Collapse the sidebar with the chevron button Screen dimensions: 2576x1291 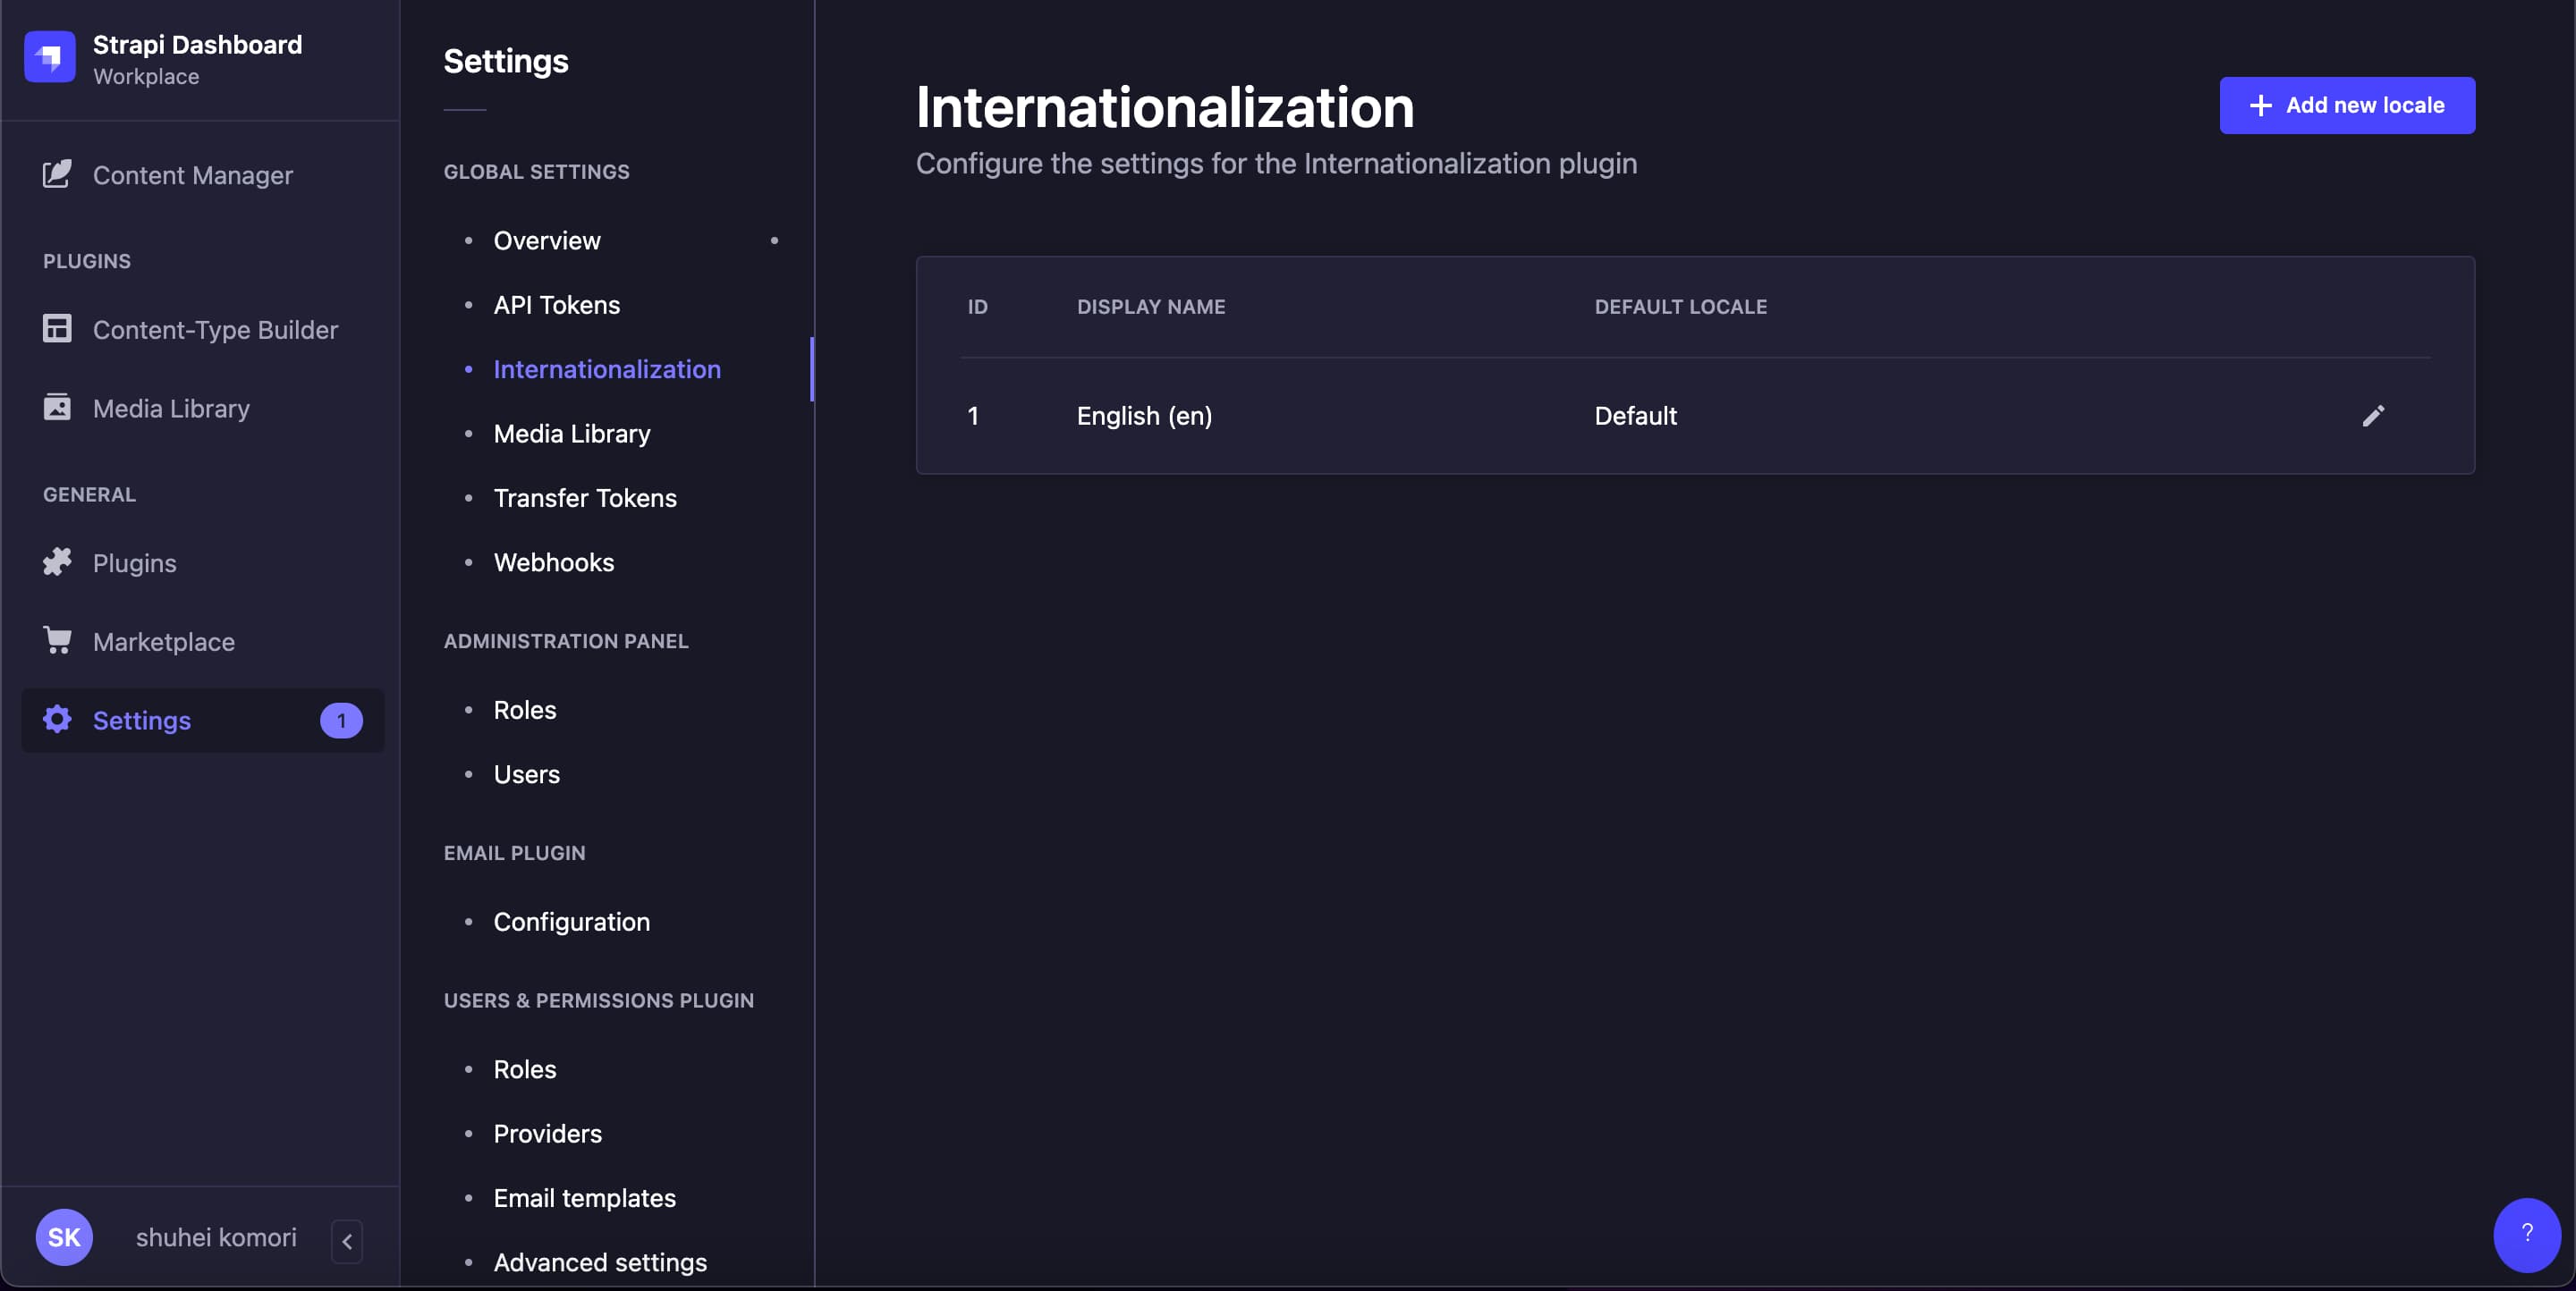347,1241
